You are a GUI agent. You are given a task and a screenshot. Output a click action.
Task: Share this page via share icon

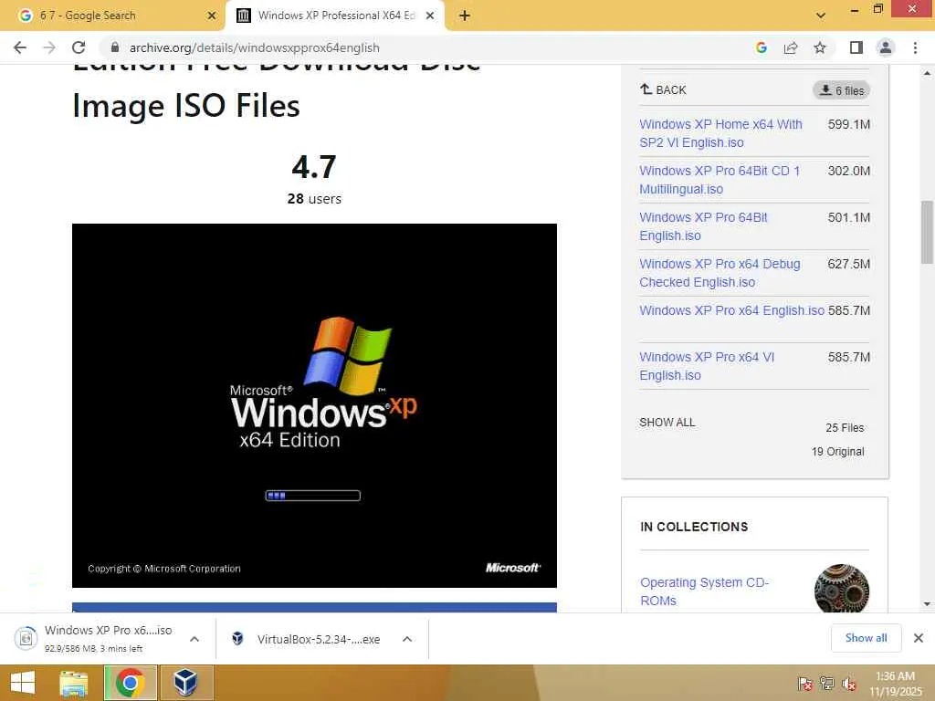(x=791, y=47)
